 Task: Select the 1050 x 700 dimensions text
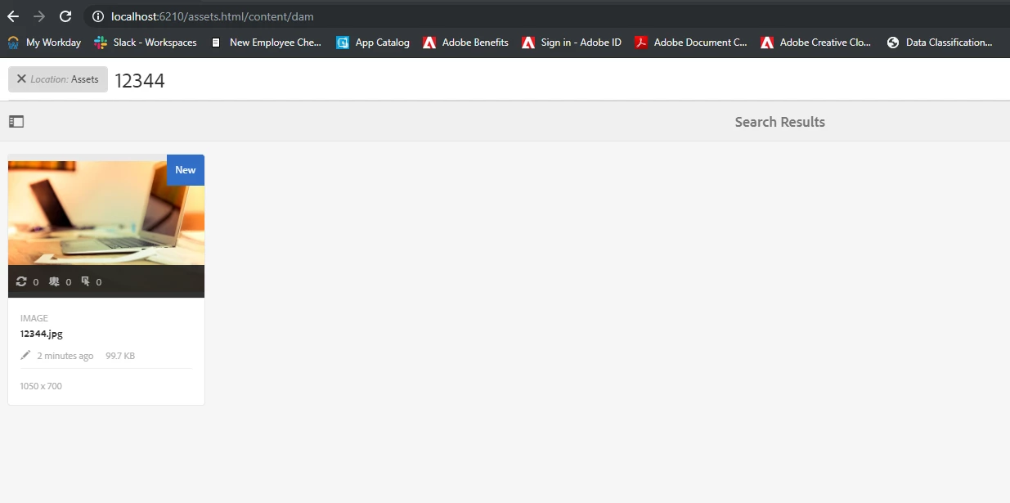41,386
